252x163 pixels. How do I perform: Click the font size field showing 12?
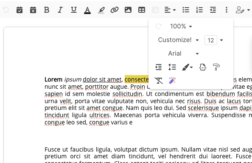point(211,40)
